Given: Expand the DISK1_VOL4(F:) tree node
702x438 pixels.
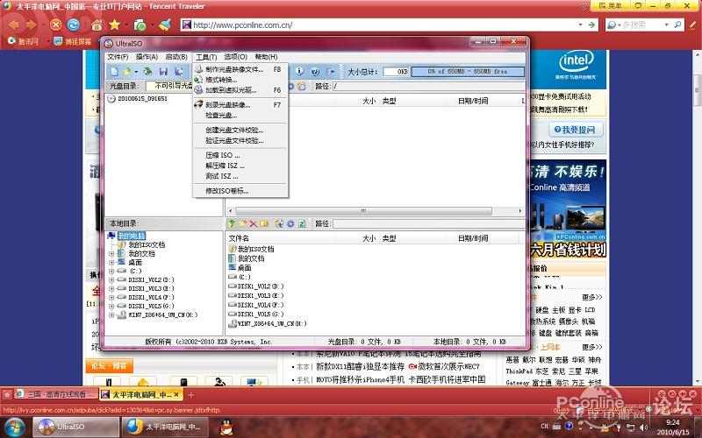Looking at the screenshot, I should click(111, 297).
